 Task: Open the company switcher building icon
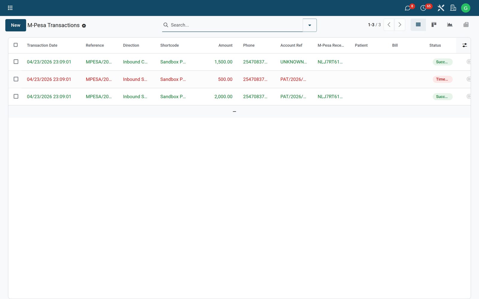(x=453, y=8)
